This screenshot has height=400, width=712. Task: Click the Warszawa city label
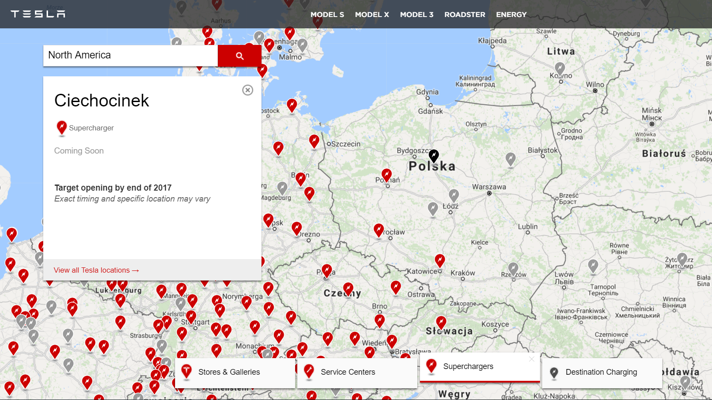click(489, 187)
